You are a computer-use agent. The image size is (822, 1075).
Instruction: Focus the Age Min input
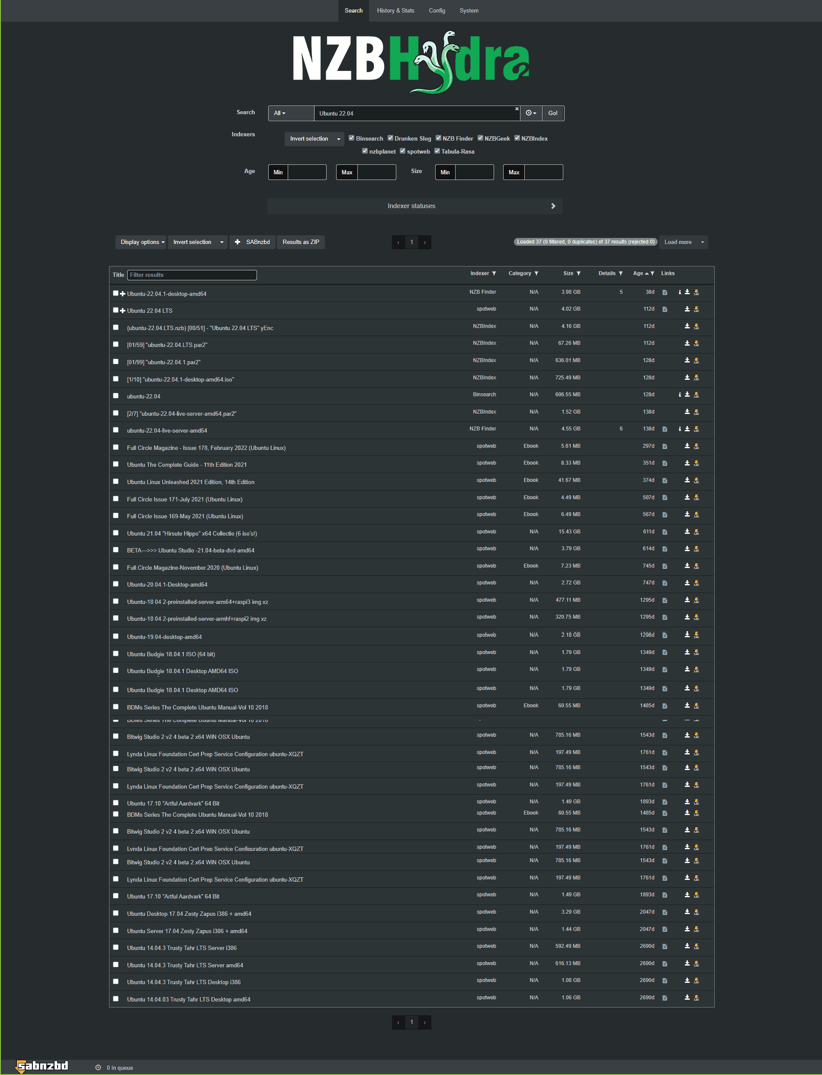pos(307,172)
